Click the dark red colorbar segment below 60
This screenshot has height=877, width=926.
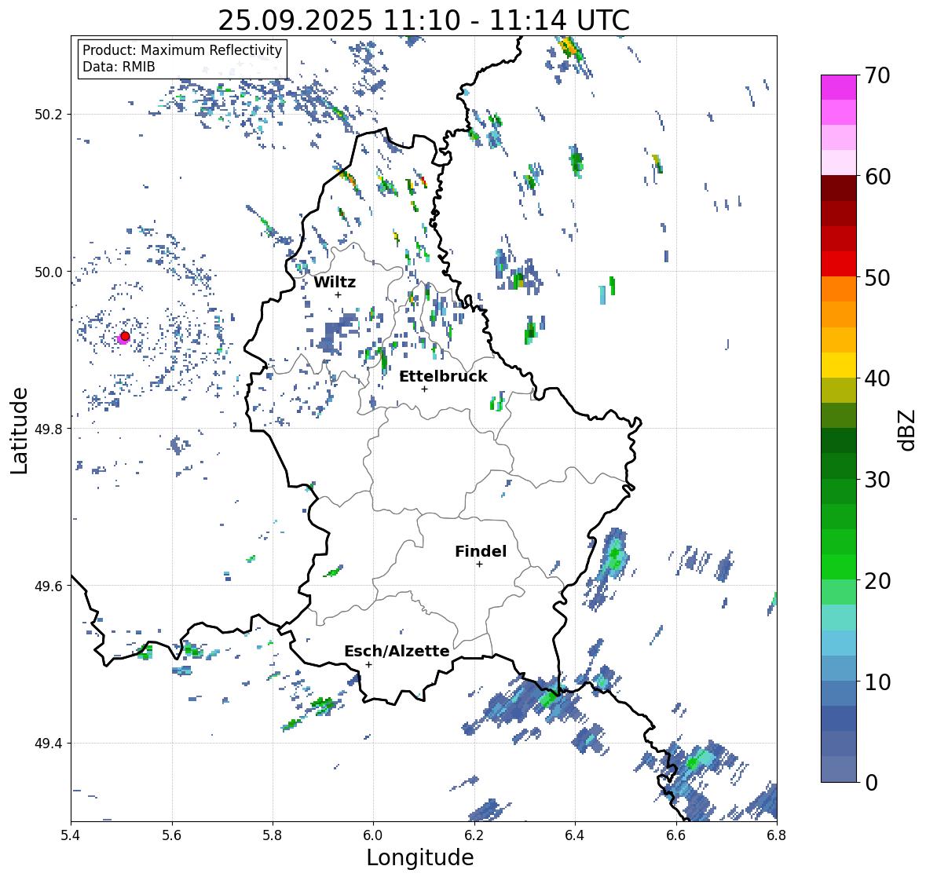pyautogui.click(x=839, y=188)
